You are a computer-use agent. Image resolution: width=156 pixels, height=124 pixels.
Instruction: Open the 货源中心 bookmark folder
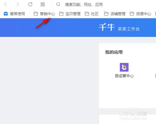coord(144,14)
